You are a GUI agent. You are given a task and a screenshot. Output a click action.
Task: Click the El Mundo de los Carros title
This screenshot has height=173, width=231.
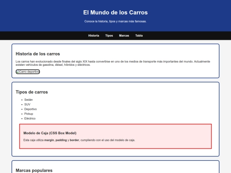pos(115,12)
